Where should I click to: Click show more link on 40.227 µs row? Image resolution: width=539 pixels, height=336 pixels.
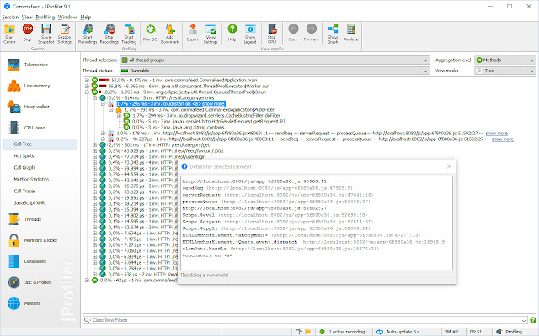pyautogui.click(x=502, y=139)
